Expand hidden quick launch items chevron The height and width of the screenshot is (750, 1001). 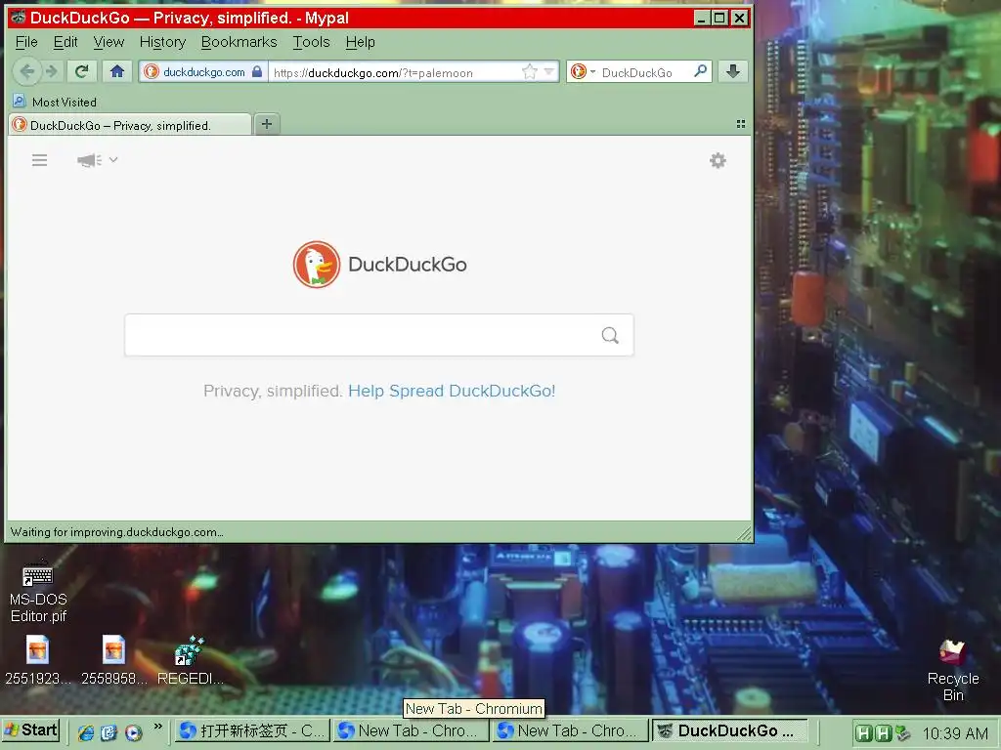pos(158,727)
